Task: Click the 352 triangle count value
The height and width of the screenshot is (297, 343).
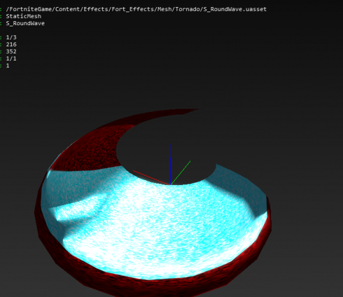Action: coord(11,51)
